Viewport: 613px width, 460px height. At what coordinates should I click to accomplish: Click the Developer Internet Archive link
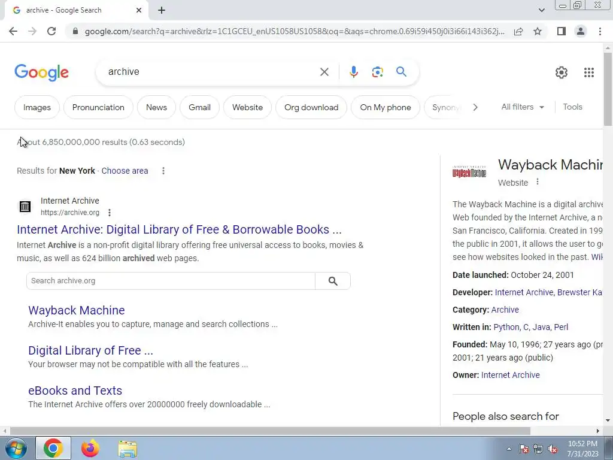point(524,292)
